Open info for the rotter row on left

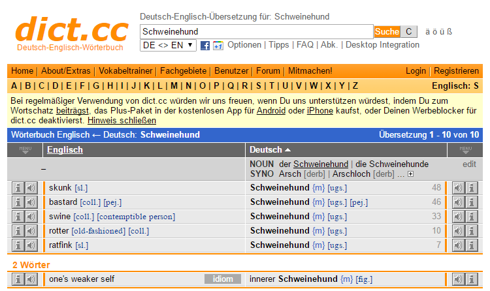(x=18, y=231)
